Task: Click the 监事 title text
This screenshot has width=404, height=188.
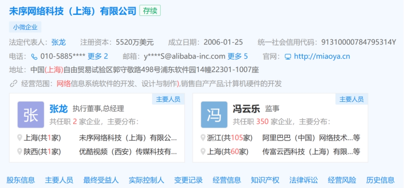Action: tap(272, 109)
